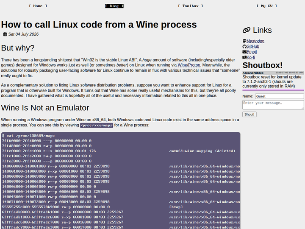Image resolution: width=305 pixels, height=229 pixels.
Task: Follow the Wine link in the paragraph
Action: coord(182,65)
